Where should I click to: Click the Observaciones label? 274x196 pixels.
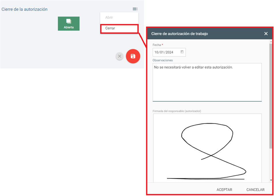[x=163, y=60]
